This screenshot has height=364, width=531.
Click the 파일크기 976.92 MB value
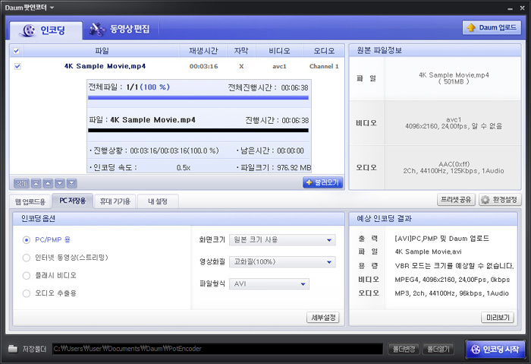(294, 168)
